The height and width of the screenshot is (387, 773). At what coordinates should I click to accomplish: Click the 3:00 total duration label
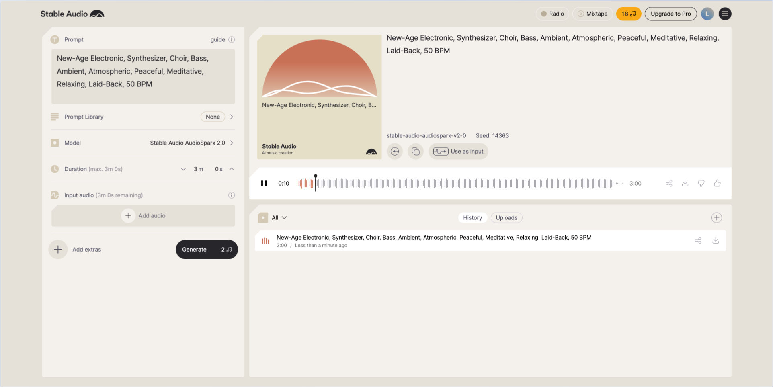click(x=635, y=183)
